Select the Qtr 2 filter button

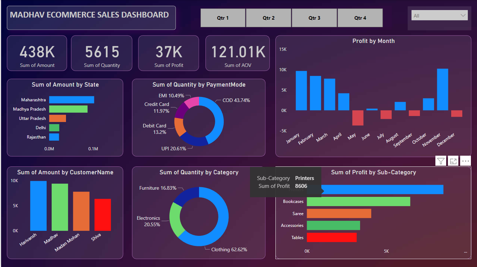[268, 18]
